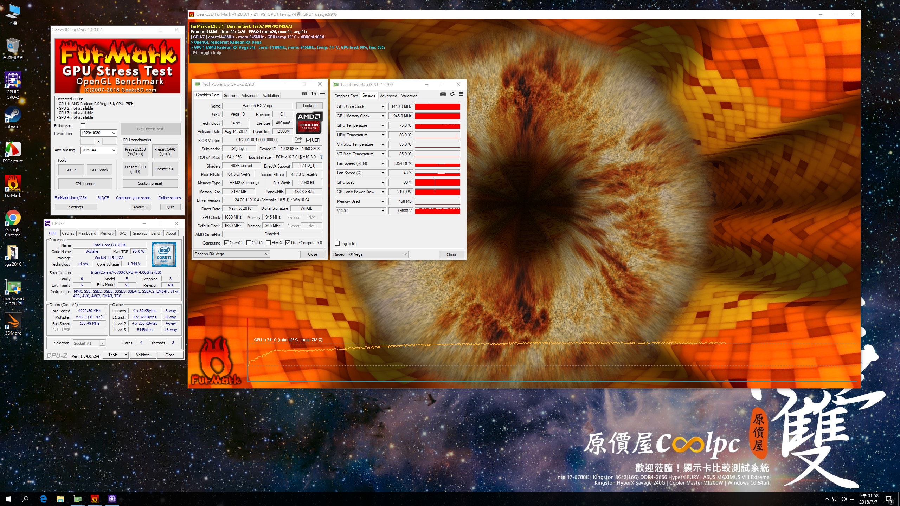
Task: Open File Explorer from the taskbar
Action: (60, 499)
